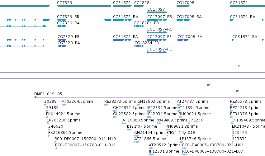Select EST AT03204.5prime
Viewport: 265px width, 156px height.
64,105
